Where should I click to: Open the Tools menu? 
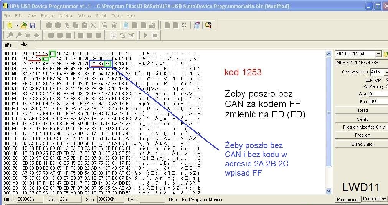(117, 16)
